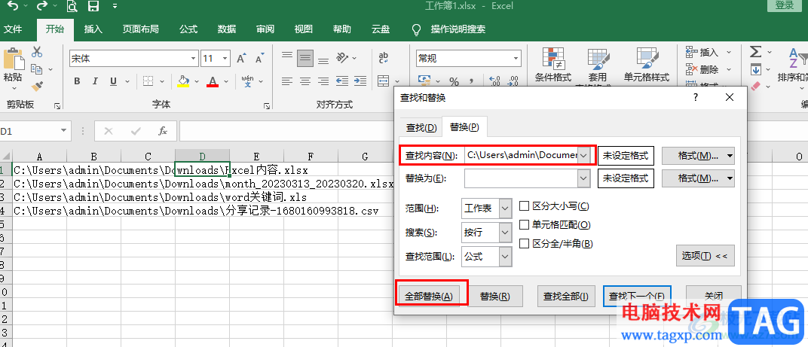Click 格式(M) button beside 查找内容
This screenshot has width=808, height=347.
tap(698, 155)
